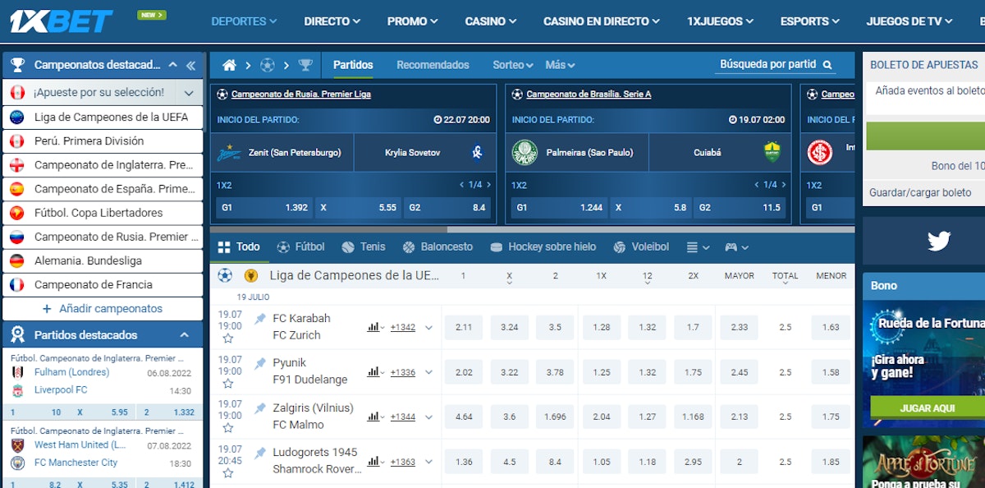Switch to the Recomendados tab
Screen dimensions: 985x488
(433, 65)
